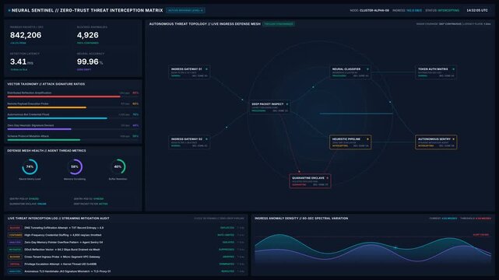Click the Vector Taxonomy panel heading

[46, 84]
